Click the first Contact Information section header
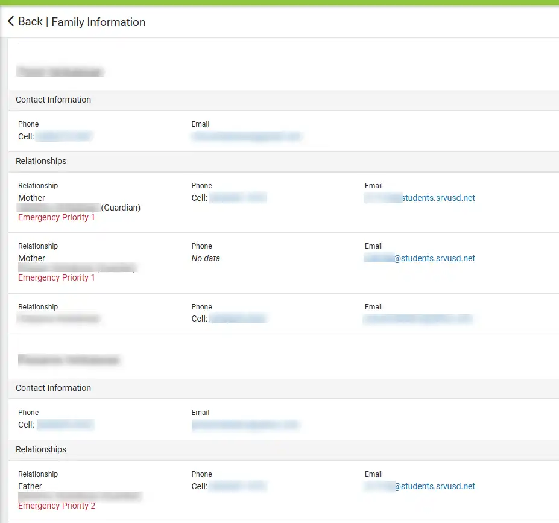Screen dimensions: 559x523 pos(53,100)
